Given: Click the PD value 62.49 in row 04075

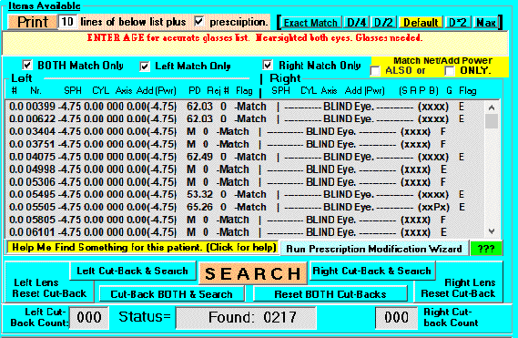Looking at the screenshot, I should 199,157.
